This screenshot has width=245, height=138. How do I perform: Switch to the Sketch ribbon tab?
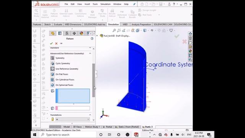(x=47, y=25)
